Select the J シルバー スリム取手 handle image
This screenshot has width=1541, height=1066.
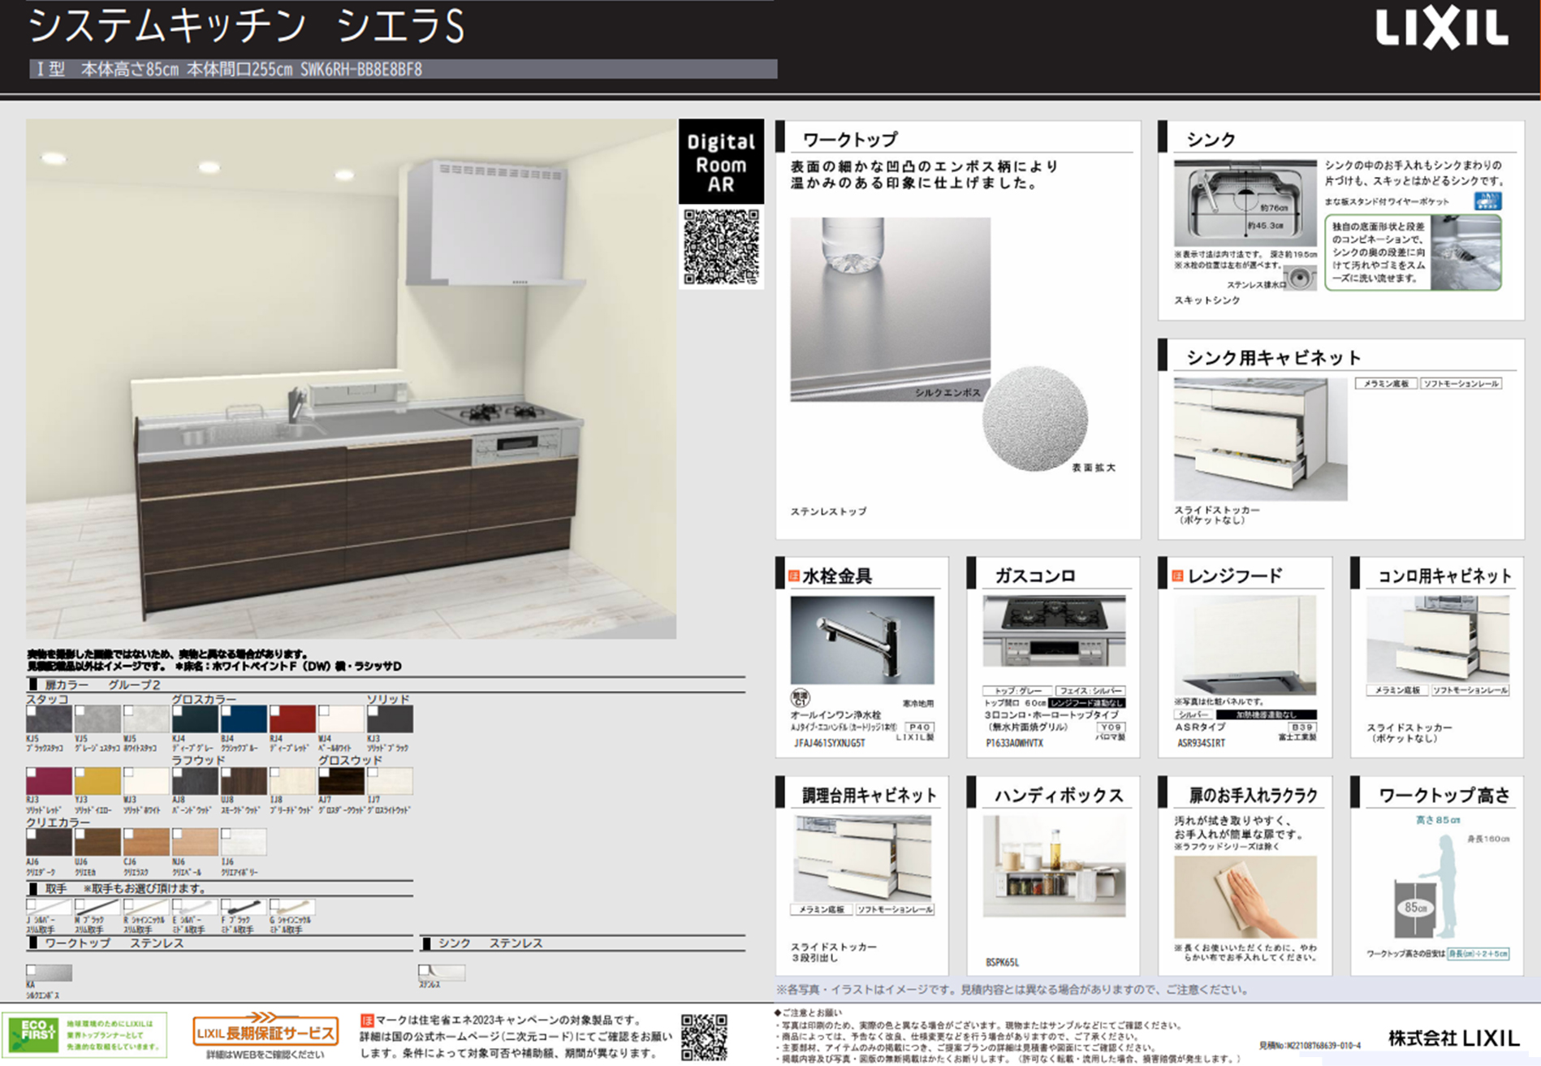(x=49, y=906)
